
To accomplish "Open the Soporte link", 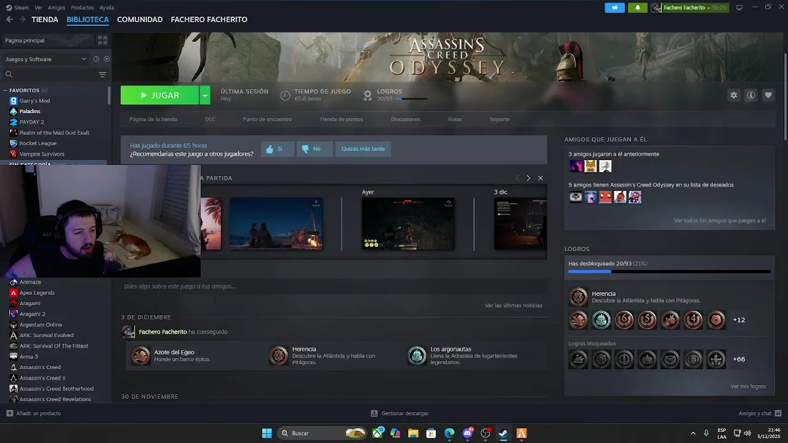I will coord(500,119).
